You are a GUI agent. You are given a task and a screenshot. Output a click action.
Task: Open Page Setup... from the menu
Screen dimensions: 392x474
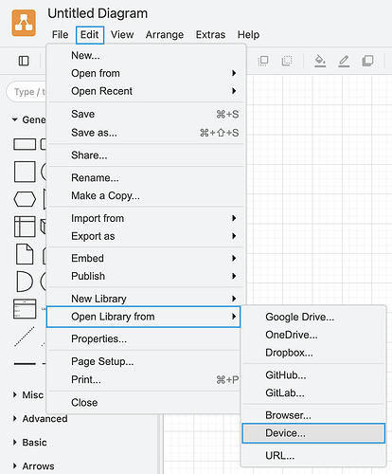(144, 361)
